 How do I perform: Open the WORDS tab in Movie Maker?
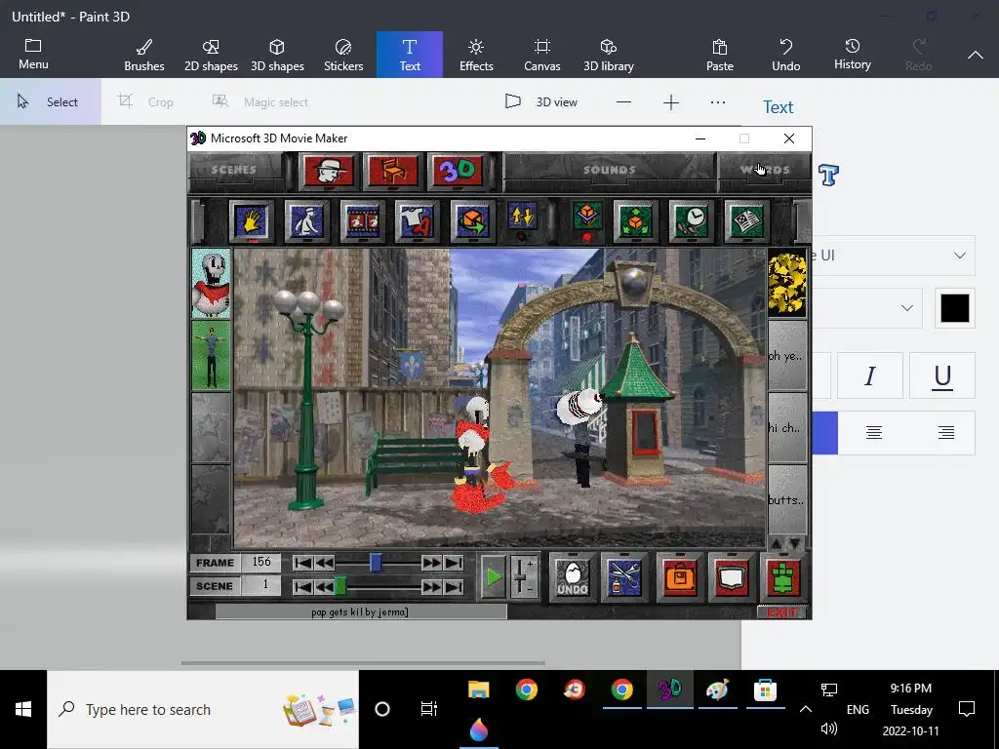point(765,170)
